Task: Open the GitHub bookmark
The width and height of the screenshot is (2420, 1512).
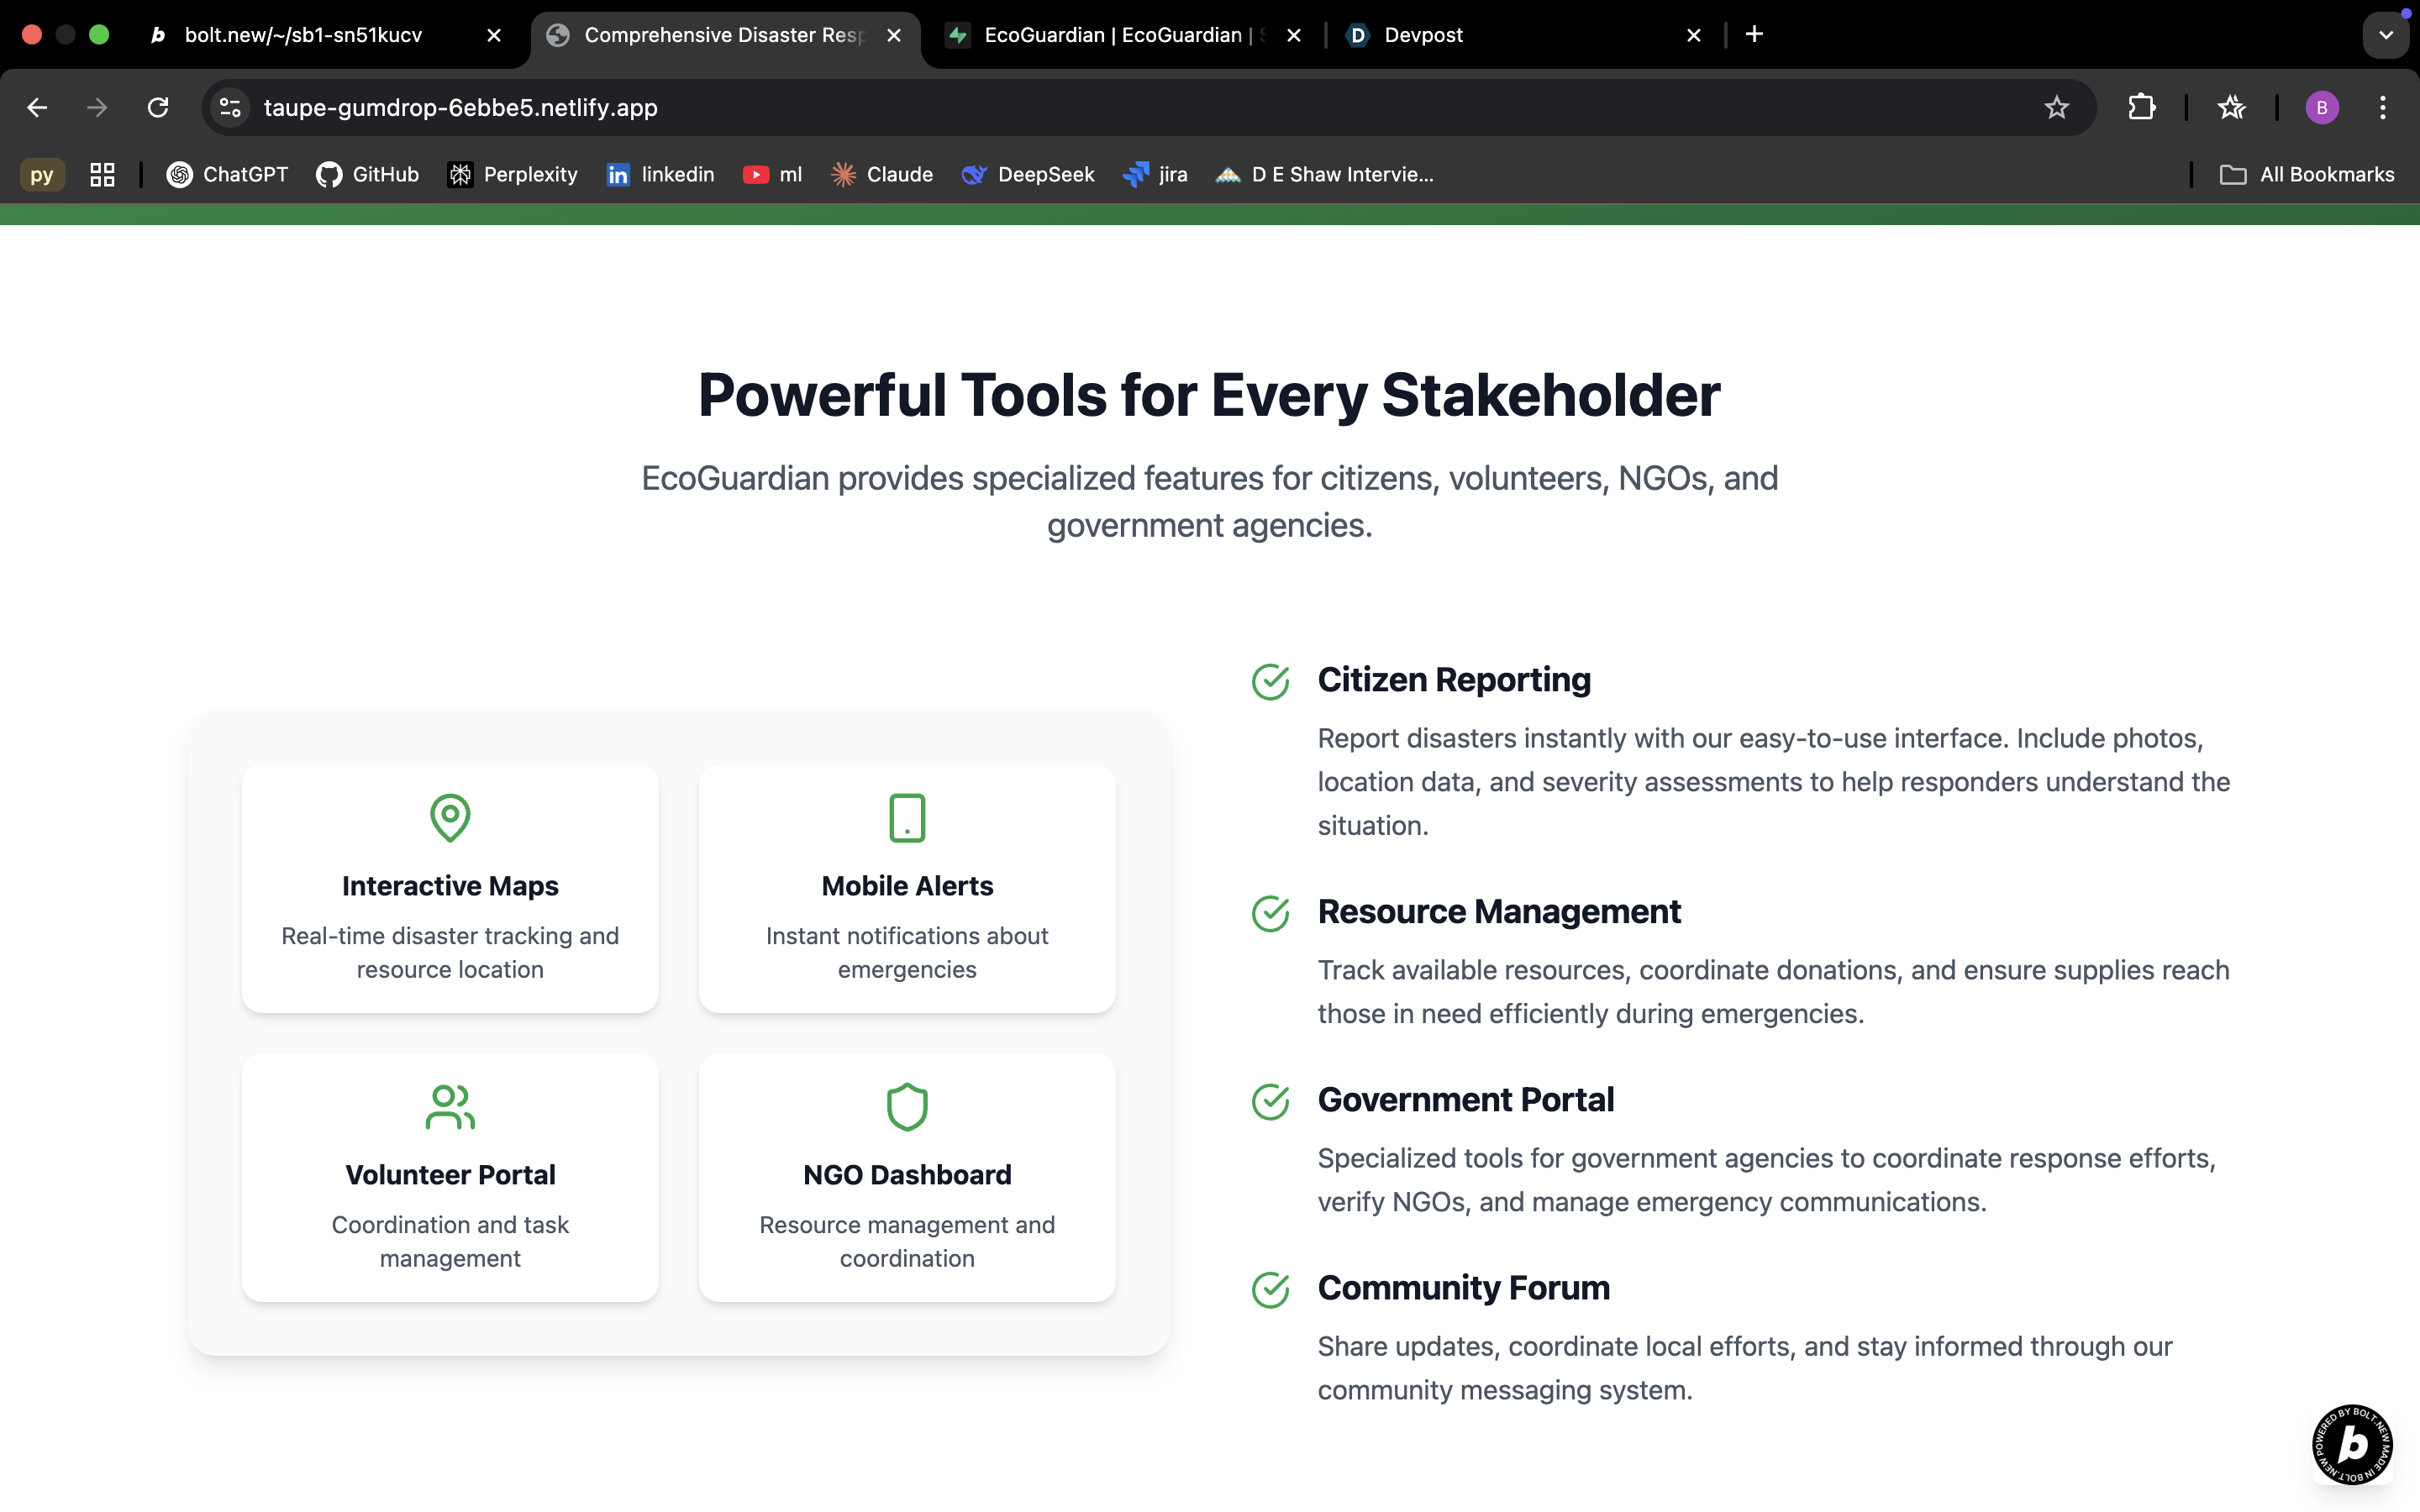Action: pos(367,175)
